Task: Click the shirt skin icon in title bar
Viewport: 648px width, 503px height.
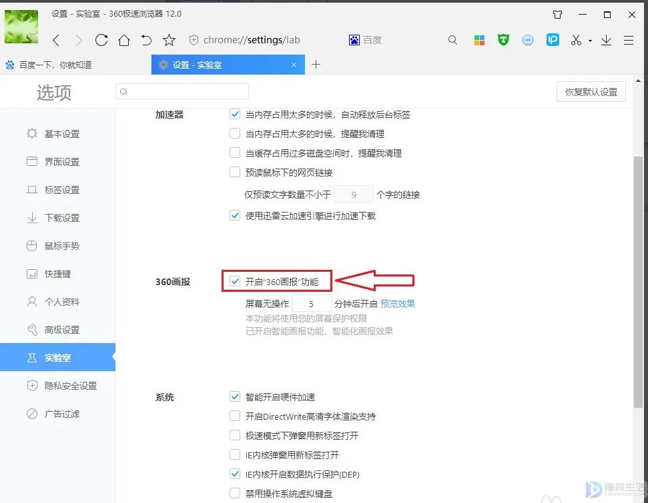Action: [x=557, y=15]
